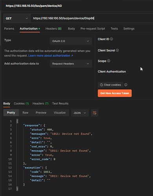Screen dimensions: 153x196
Task: Click the cookie icon in Clear cookies
Action: click(x=102, y=85)
